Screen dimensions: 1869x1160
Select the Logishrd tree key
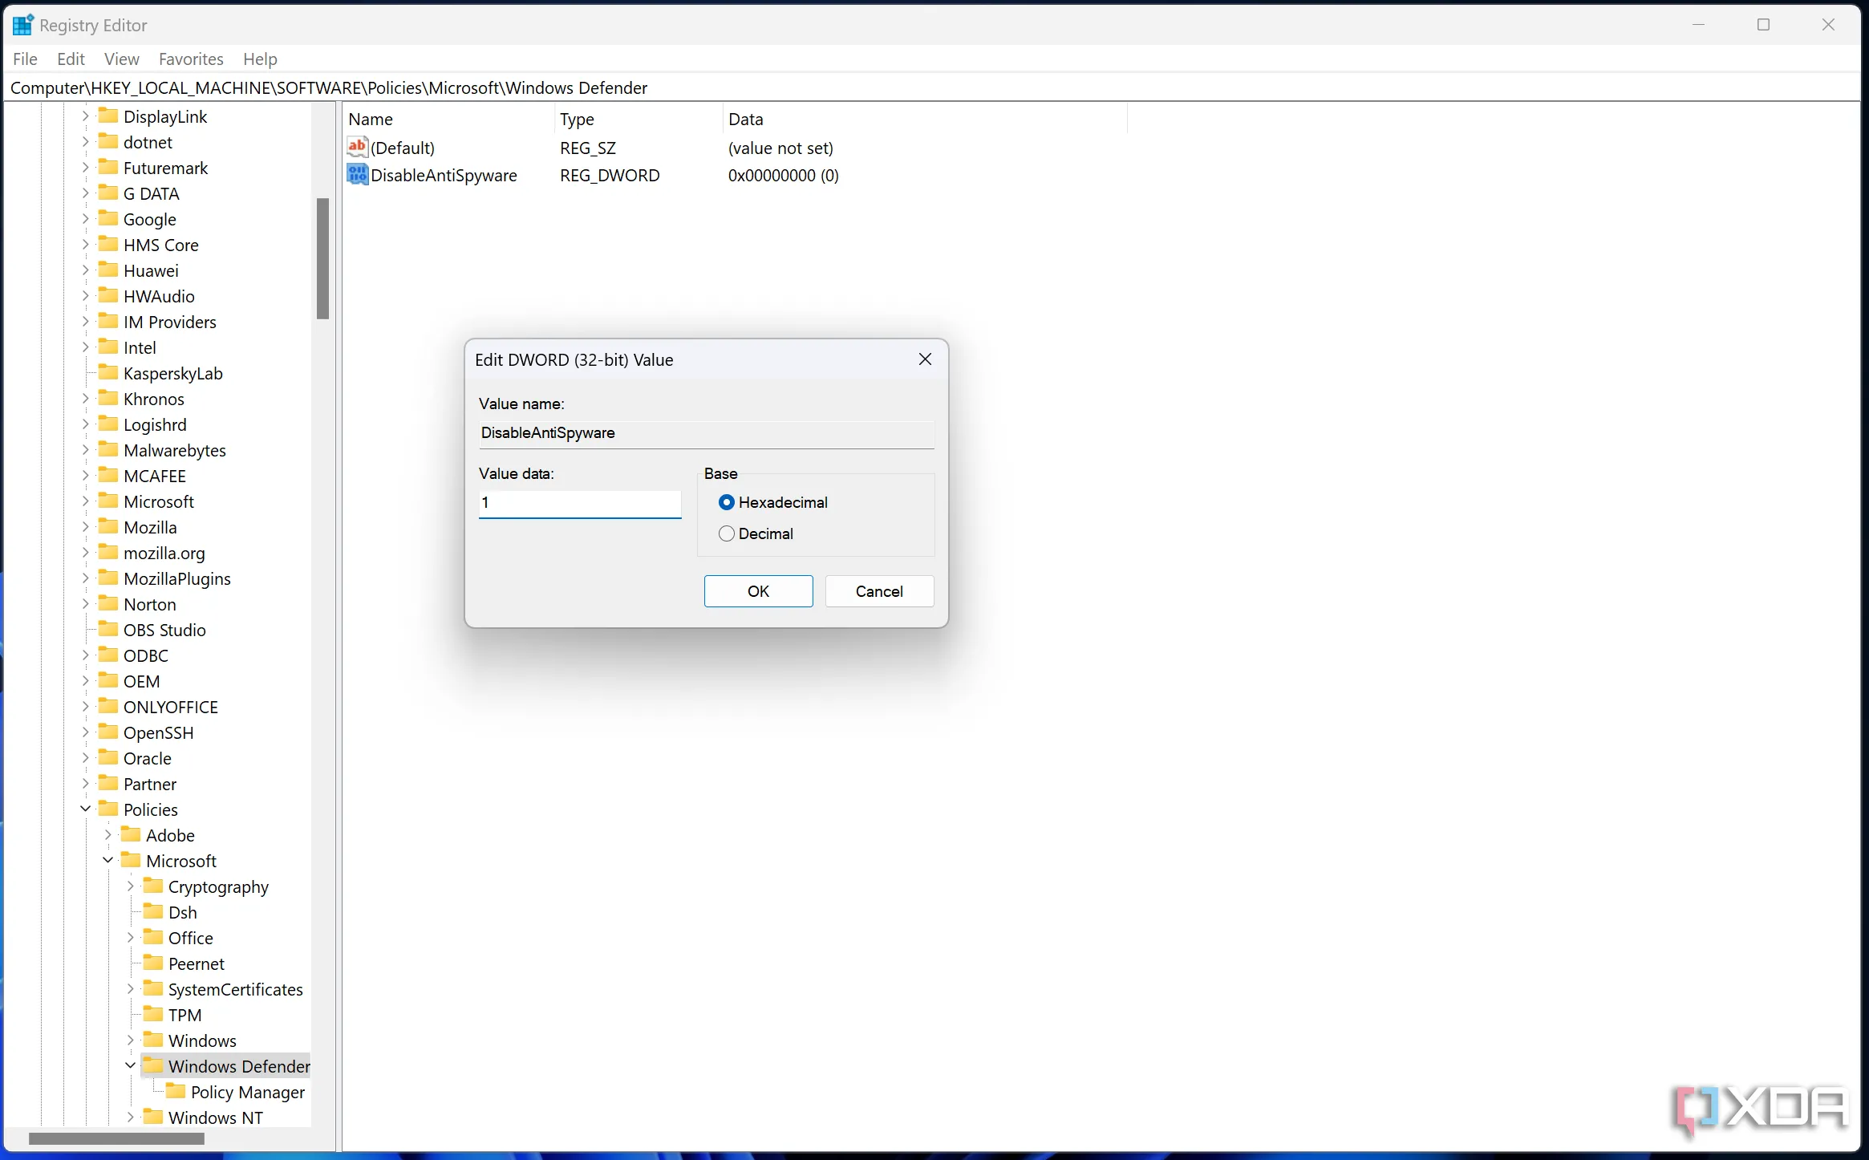pos(155,424)
